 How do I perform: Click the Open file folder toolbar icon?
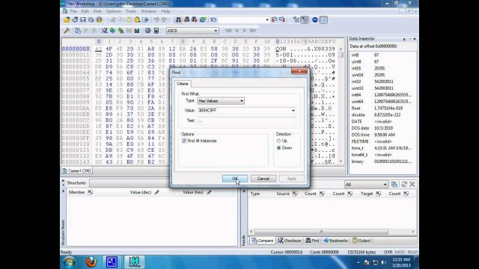[67, 20]
